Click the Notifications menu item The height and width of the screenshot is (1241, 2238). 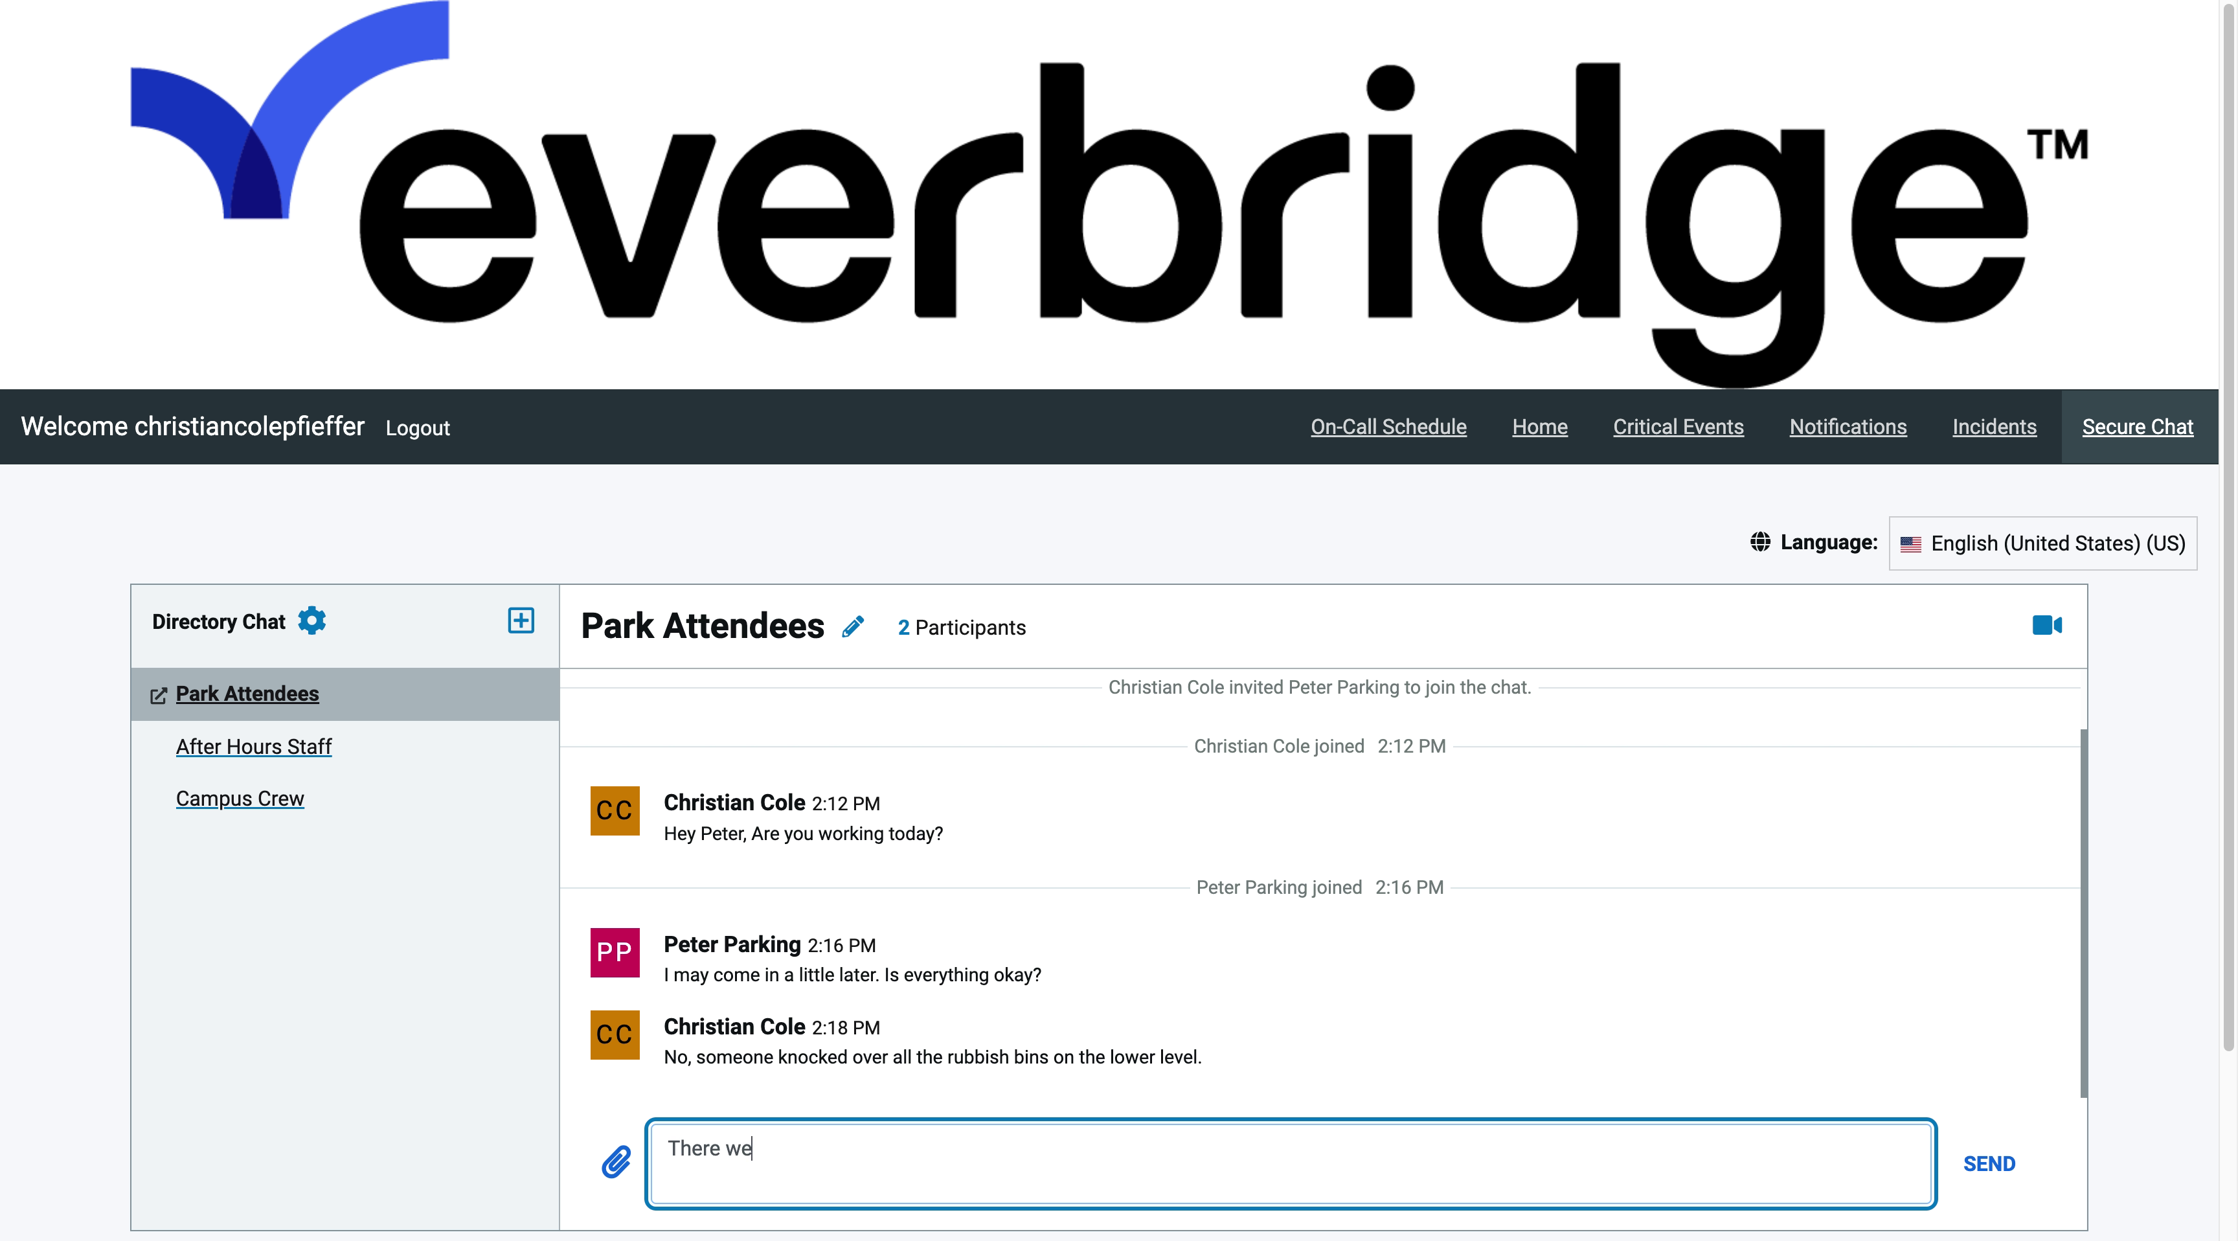pyautogui.click(x=1848, y=426)
